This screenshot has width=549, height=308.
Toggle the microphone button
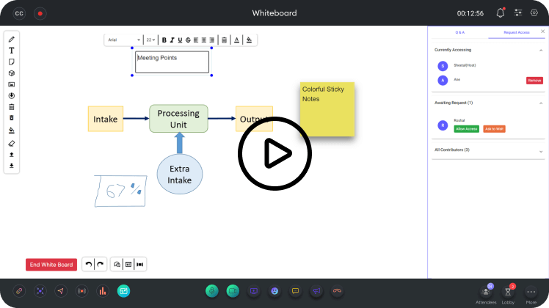pyautogui.click(x=212, y=291)
